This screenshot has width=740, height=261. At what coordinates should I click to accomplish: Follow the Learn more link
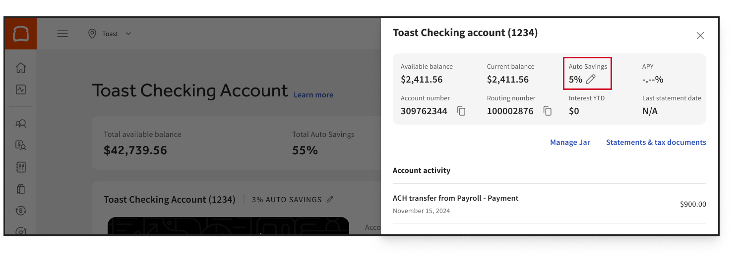[x=313, y=95]
